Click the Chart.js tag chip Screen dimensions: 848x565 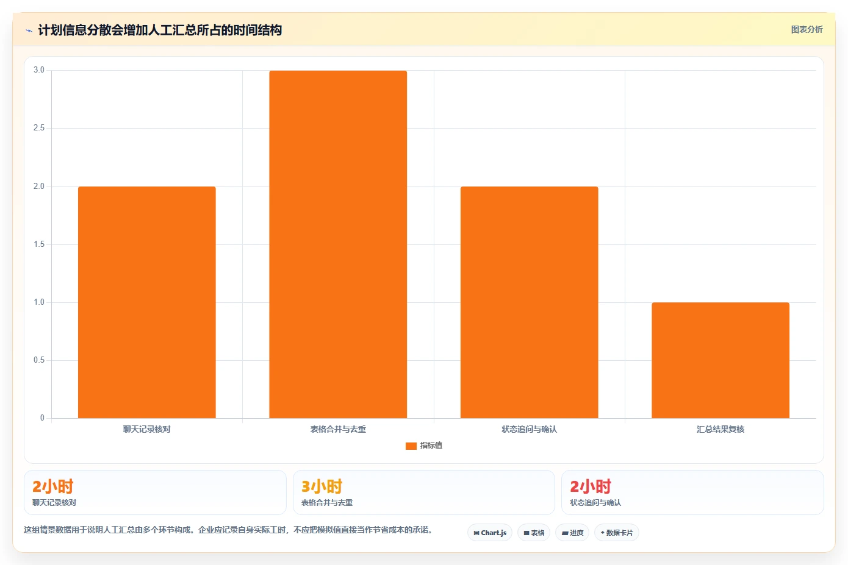coord(490,533)
